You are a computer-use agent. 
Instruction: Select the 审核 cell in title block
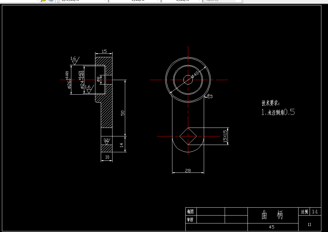[190, 220]
